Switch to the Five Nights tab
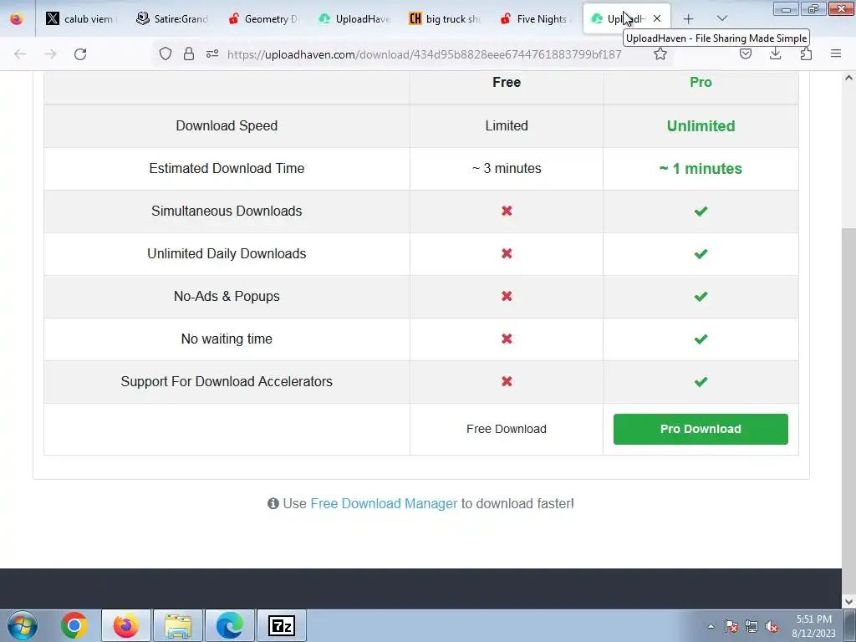This screenshot has height=642, width=856. coord(536,18)
